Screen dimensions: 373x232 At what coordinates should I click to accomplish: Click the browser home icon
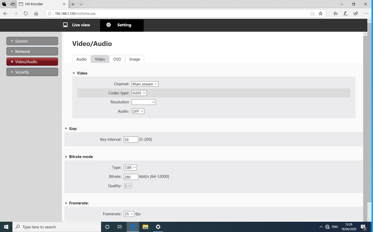(36, 13)
